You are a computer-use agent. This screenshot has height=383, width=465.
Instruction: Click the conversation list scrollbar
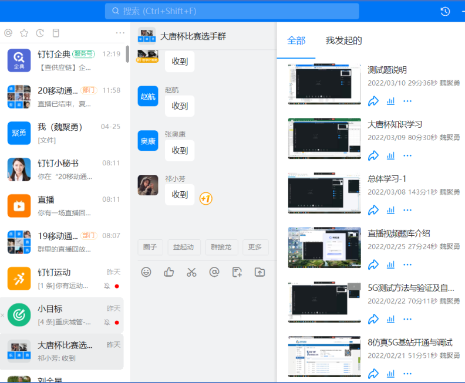tap(127, 54)
